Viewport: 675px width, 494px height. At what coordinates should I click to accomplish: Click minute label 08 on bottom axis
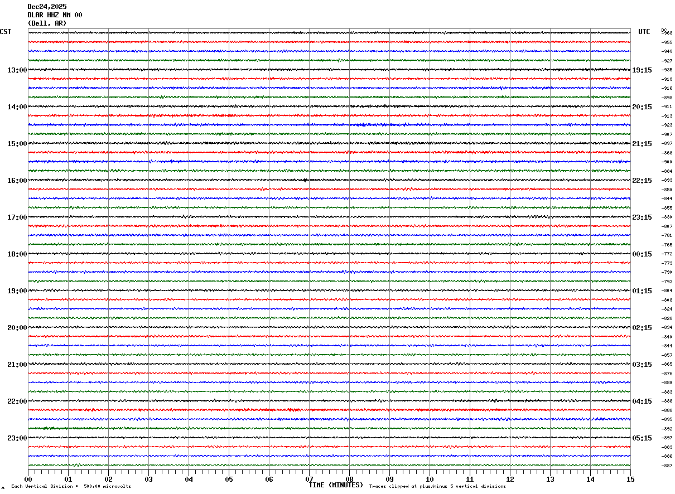click(x=349, y=480)
